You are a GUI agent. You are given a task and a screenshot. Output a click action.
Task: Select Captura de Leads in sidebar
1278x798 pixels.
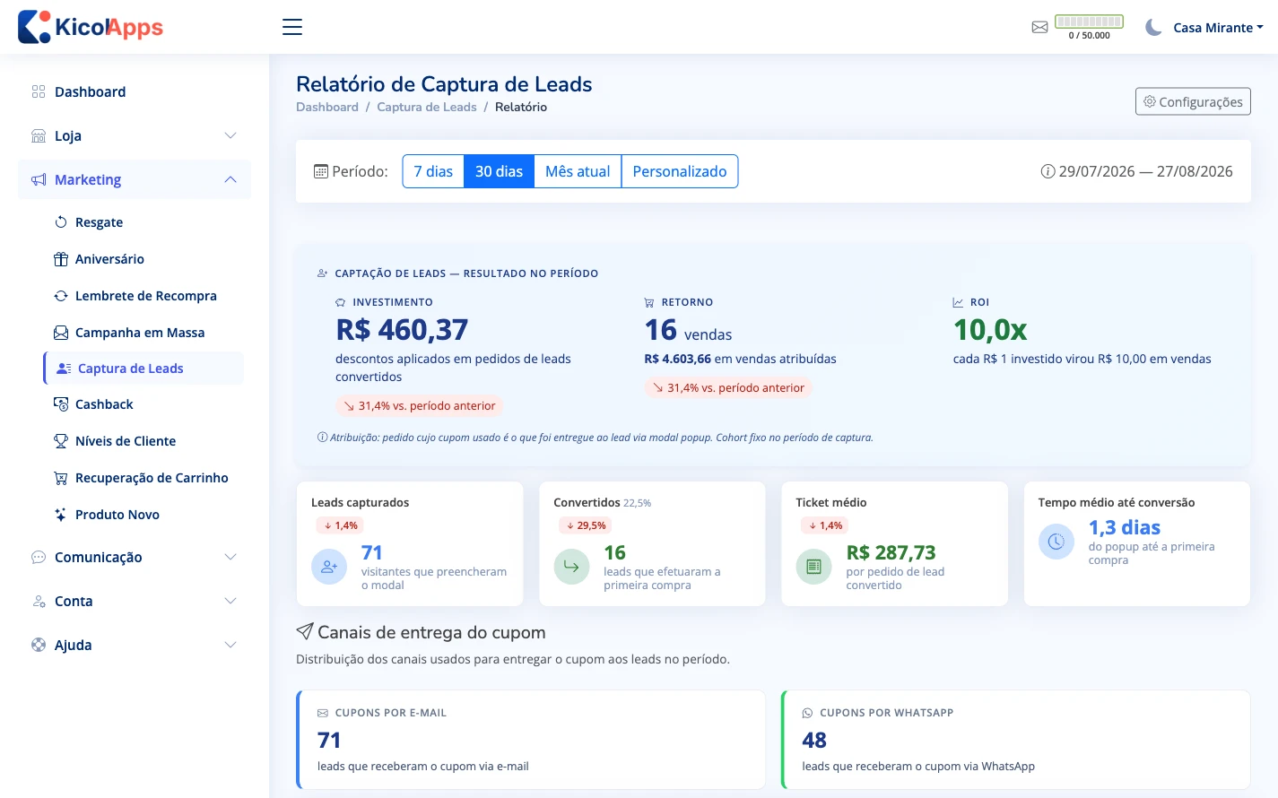[x=143, y=368]
